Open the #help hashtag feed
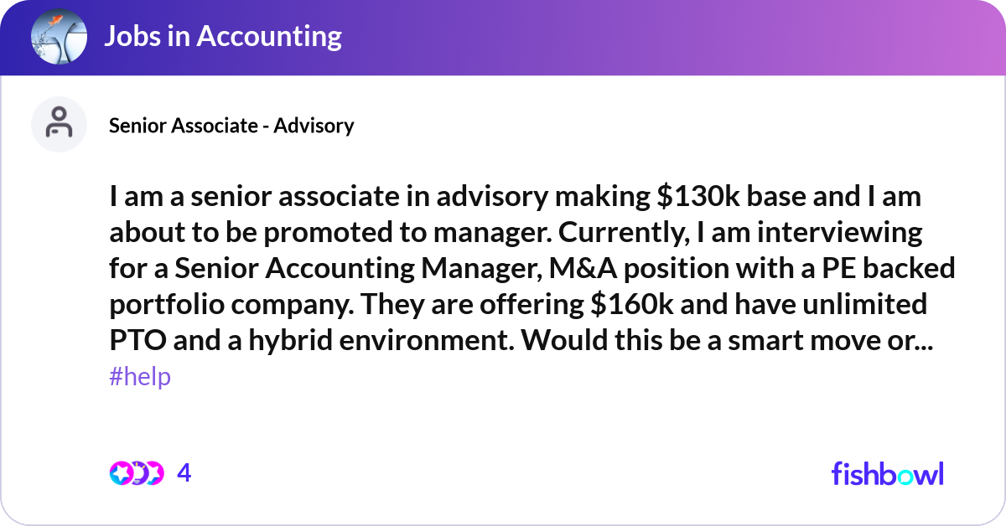The height and width of the screenshot is (526, 1006). (139, 377)
